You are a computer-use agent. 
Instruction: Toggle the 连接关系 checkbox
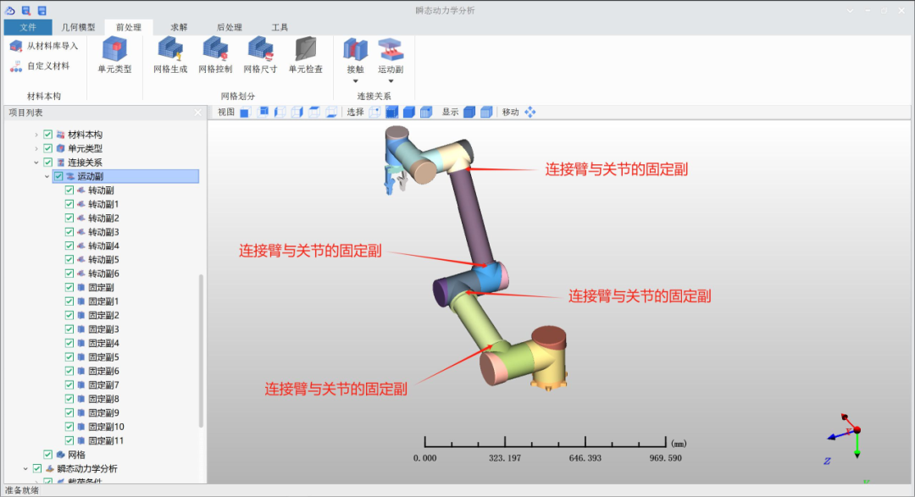(47, 163)
